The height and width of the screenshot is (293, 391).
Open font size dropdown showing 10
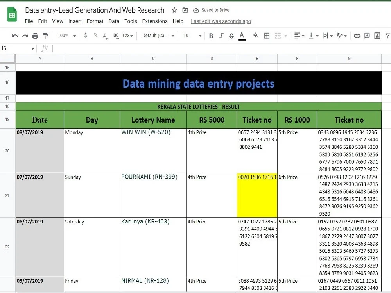point(192,36)
